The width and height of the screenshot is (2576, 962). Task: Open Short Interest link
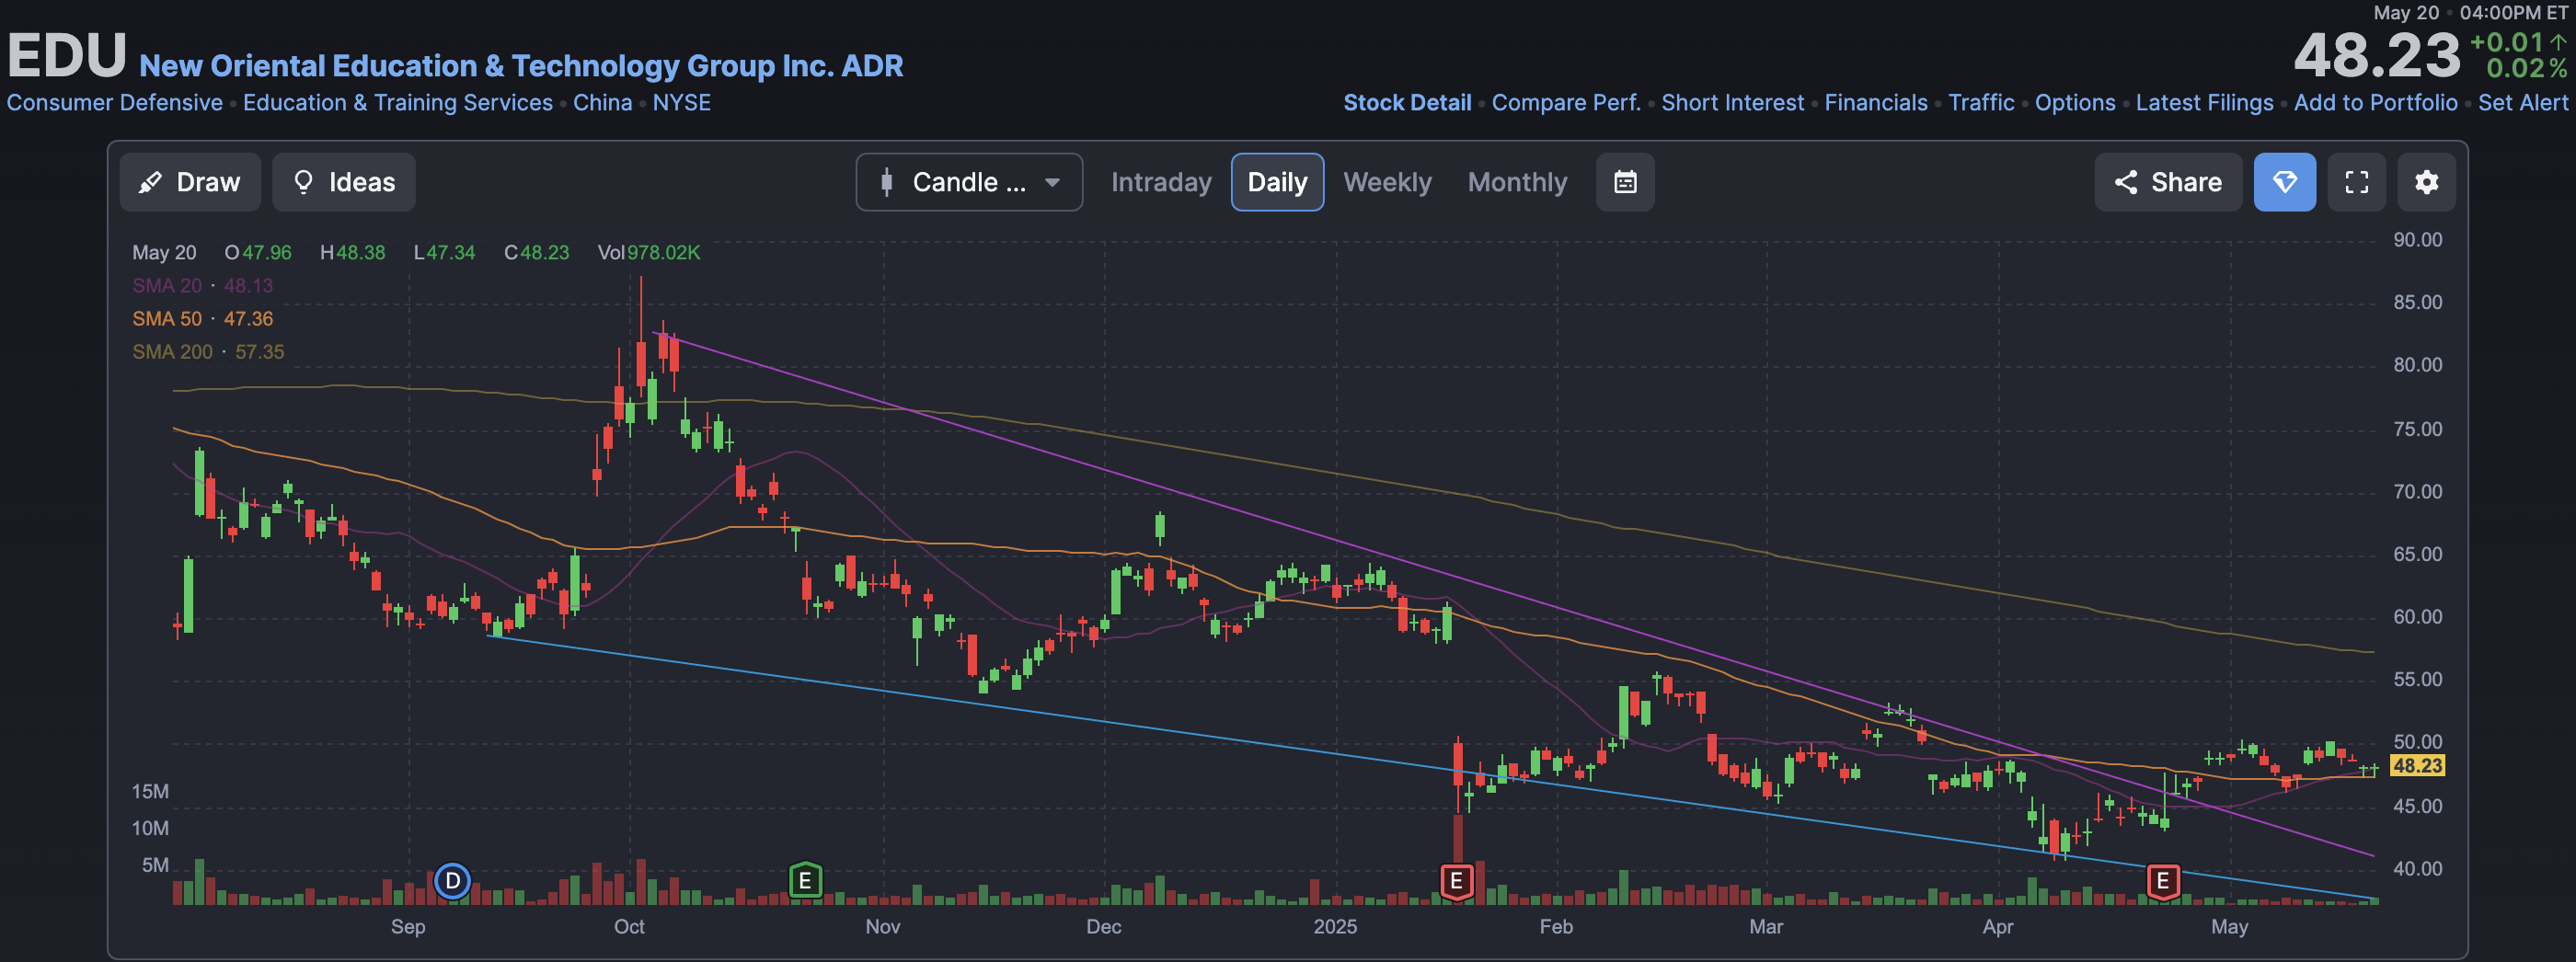click(x=1732, y=103)
